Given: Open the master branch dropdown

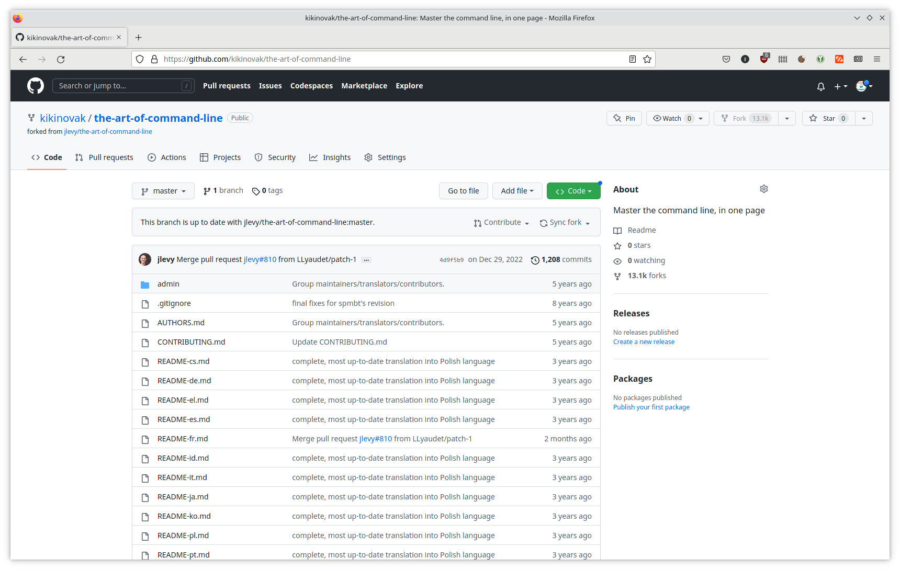Looking at the screenshot, I should [163, 191].
